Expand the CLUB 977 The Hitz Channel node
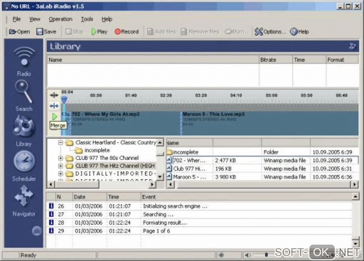This screenshot has width=364, height=261. pos(61,166)
